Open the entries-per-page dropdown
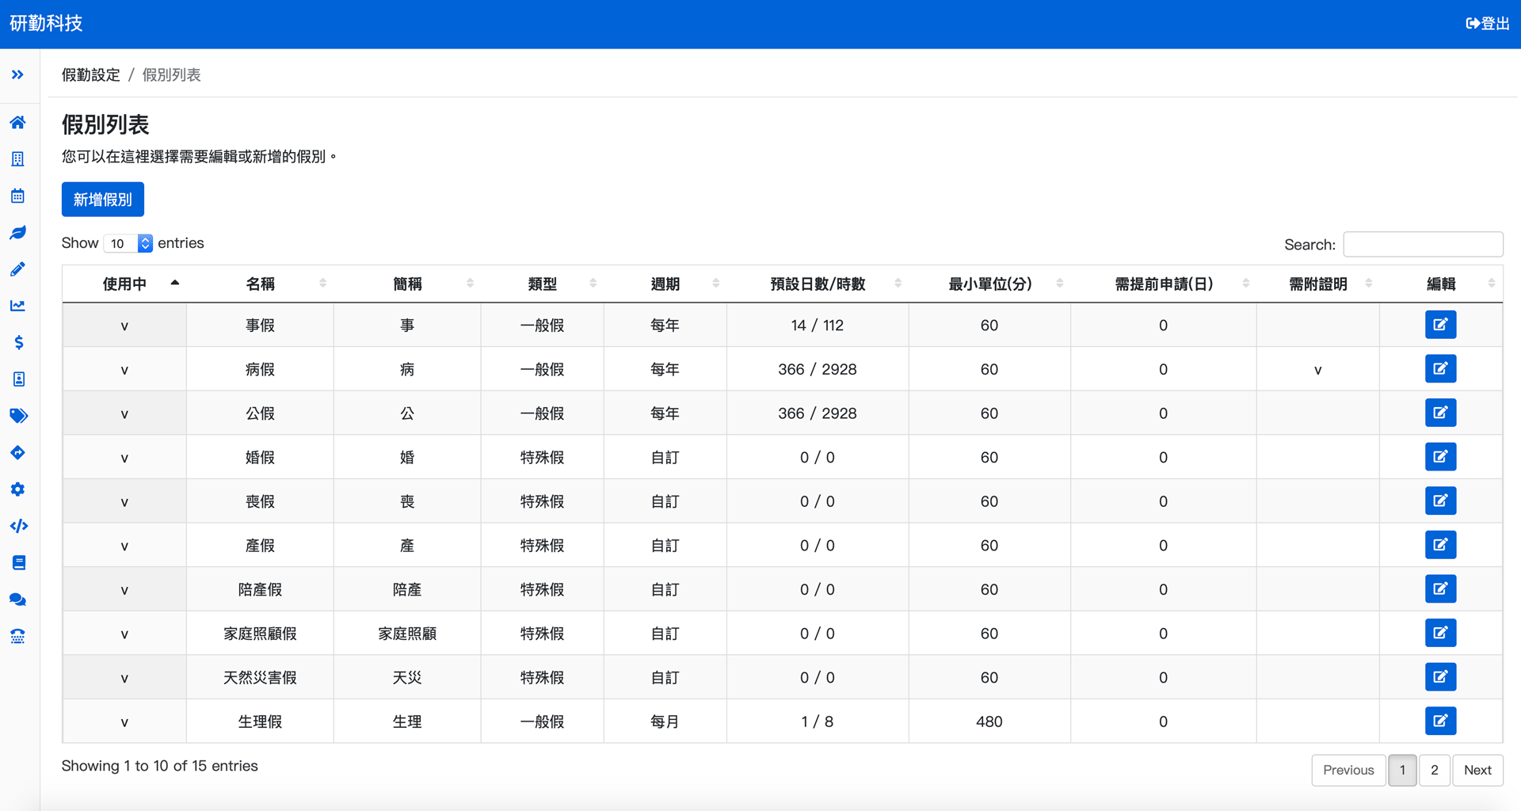The image size is (1521, 811). point(128,243)
